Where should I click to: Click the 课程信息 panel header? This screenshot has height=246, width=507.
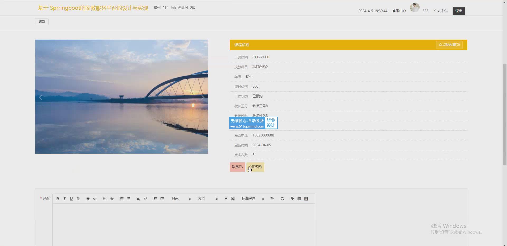[349, 45]
